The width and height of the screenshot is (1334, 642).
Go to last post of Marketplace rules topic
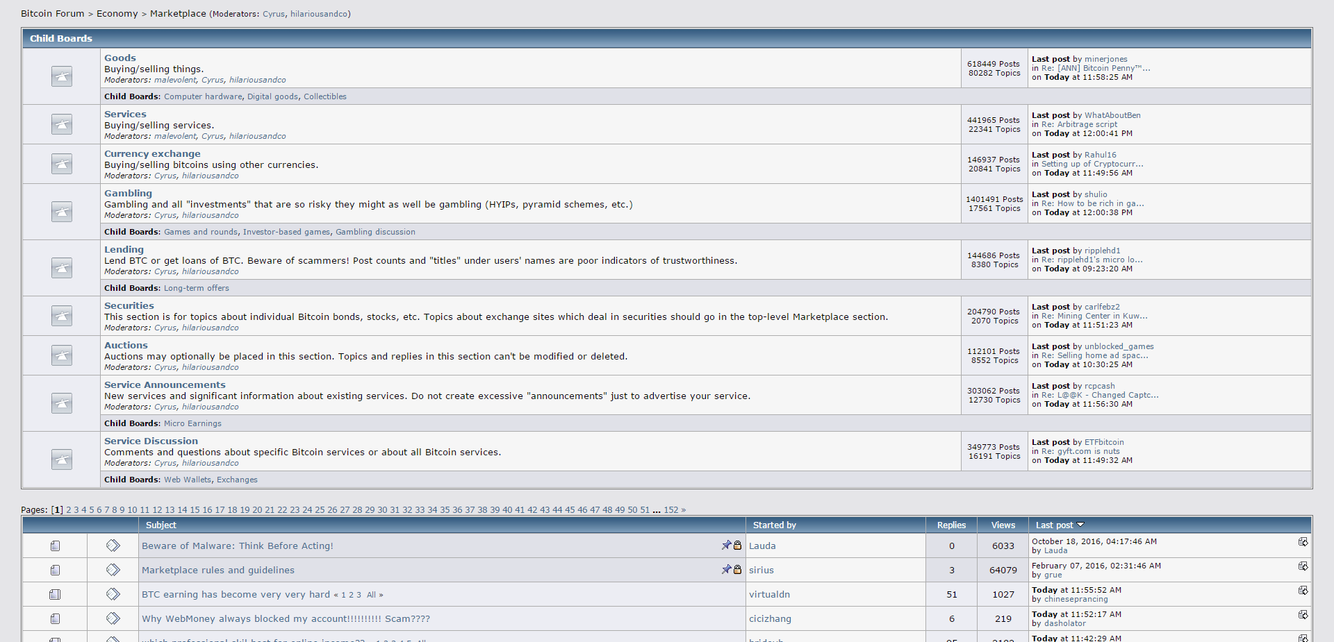click(x=1303, y=566)
